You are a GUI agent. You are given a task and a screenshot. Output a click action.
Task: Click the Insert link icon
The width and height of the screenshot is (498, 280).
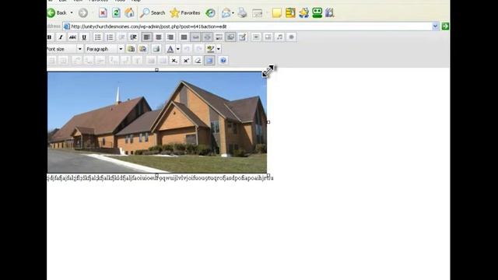coord(195,37)
